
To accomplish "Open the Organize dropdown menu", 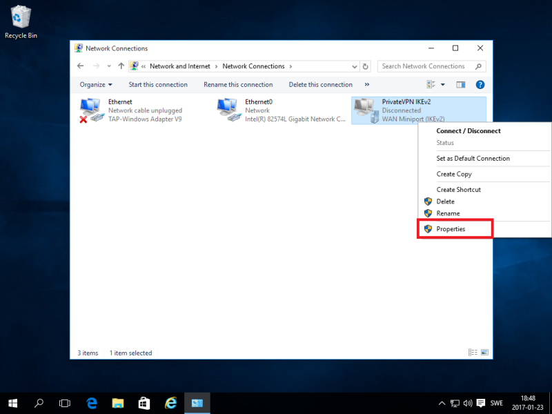I will [96, 85].
